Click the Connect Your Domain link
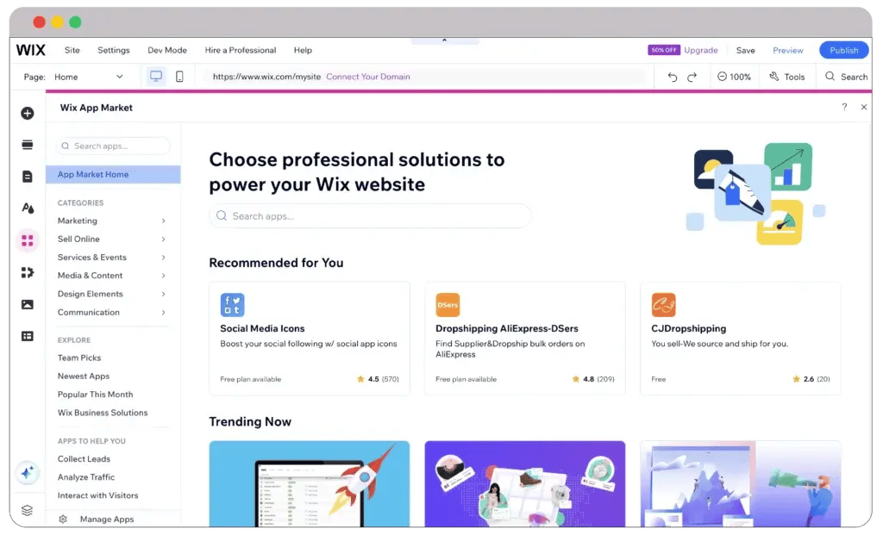The height and width of the screenshot is (535, 883). pos(367,77)
